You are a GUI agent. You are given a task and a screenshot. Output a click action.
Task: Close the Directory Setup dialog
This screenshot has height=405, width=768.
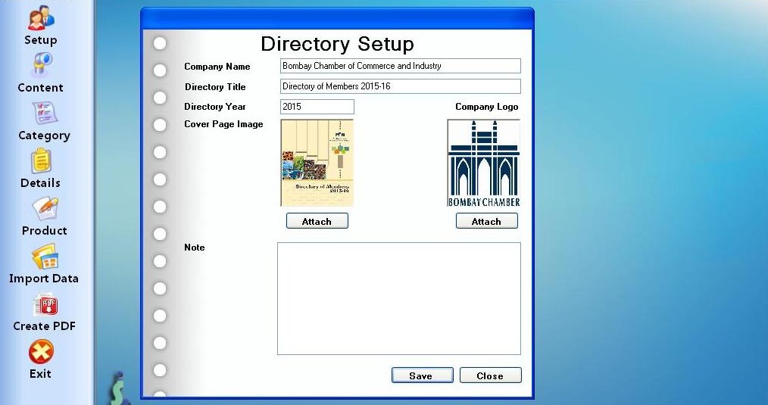point(490,375)
